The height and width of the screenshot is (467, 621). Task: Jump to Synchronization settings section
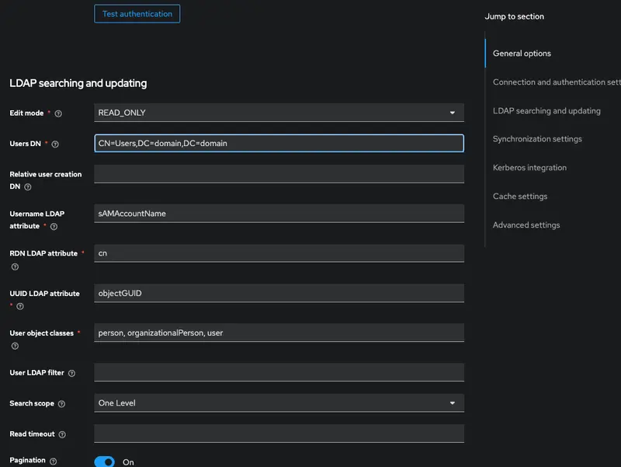[x=537, y=139]
